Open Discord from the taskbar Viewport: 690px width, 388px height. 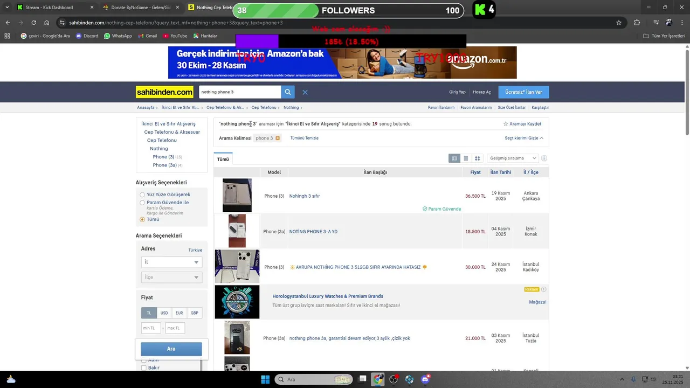(x=425, y=379)
